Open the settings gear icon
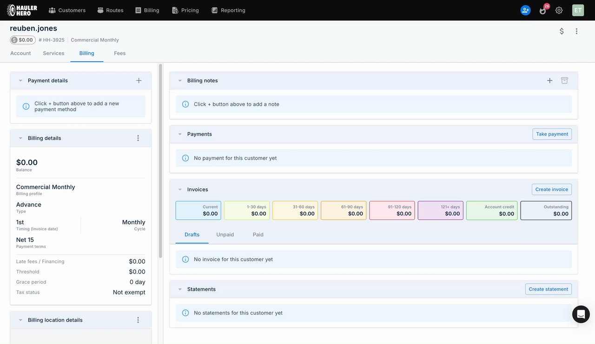The width and height of the screenshot is (595, 344). point(559,10)
